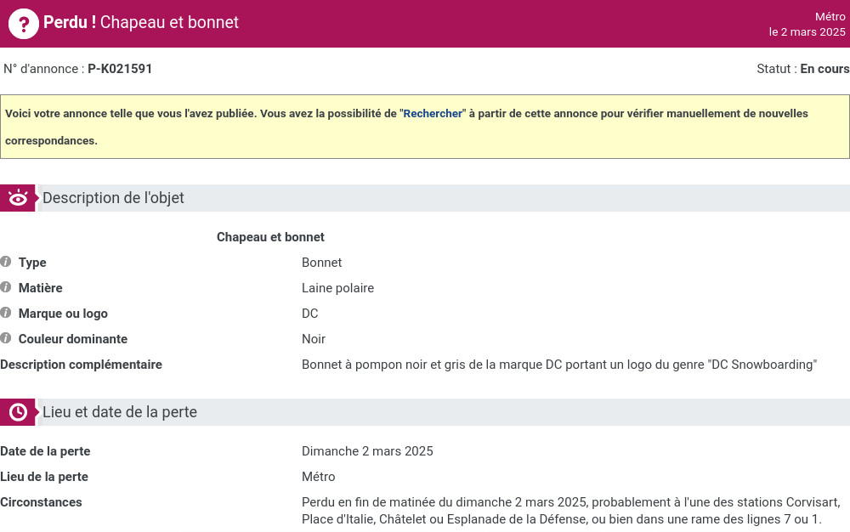
Task: Click the Description de l'objet section header
Action: point(113,198)
